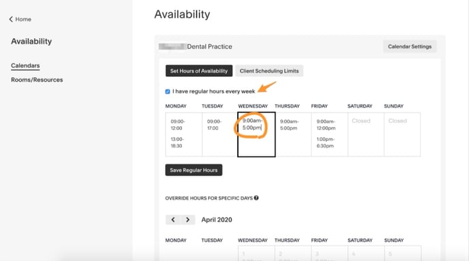Save Regular Hours
This screenshot has height=261, width=469.
tap(194, 170)
